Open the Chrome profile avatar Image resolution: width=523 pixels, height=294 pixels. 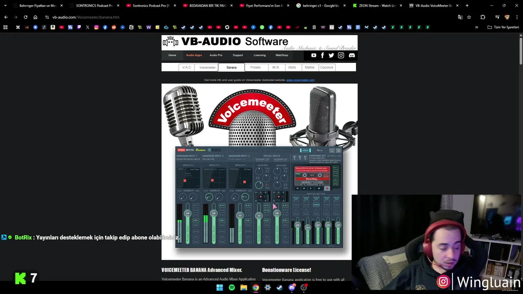pyautogui.click(x=507, y=17)
